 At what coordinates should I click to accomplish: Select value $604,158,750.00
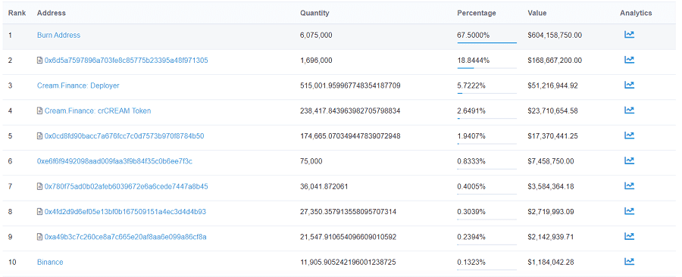tap(555, 35)
